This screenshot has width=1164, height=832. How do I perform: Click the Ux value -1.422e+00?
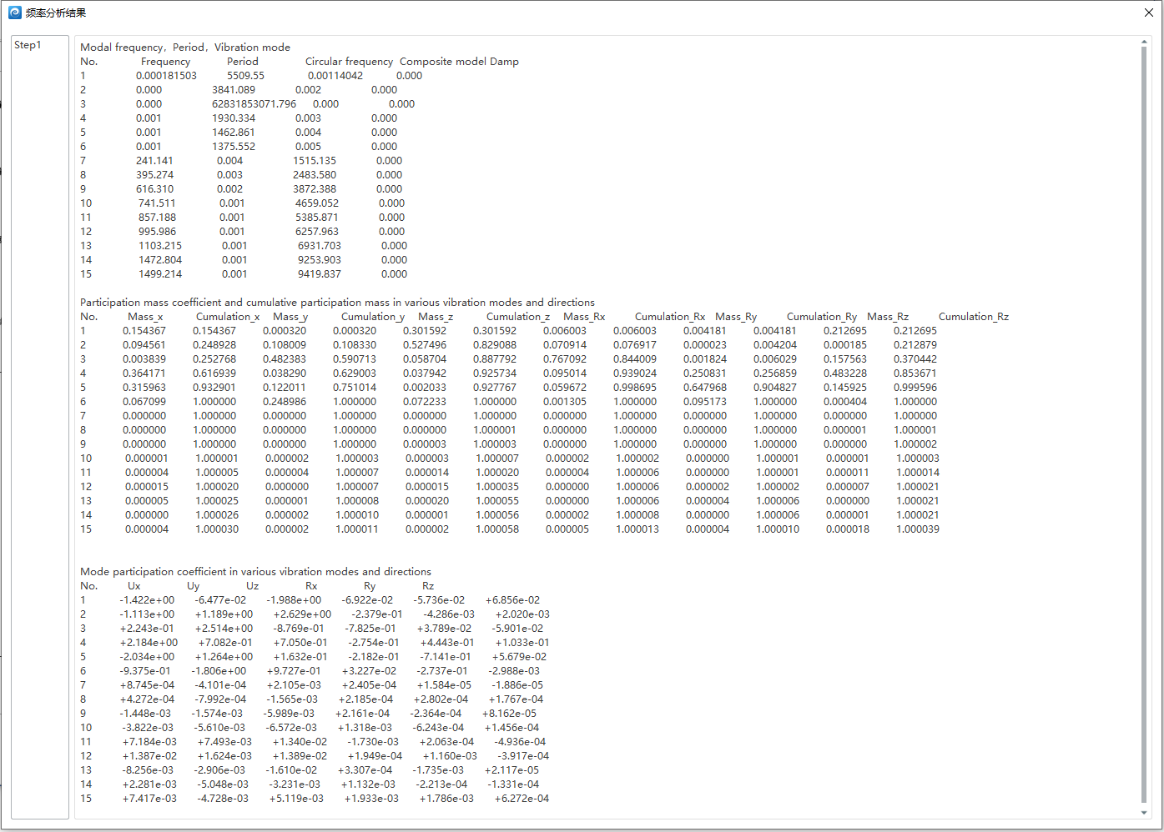pos(147,600)
